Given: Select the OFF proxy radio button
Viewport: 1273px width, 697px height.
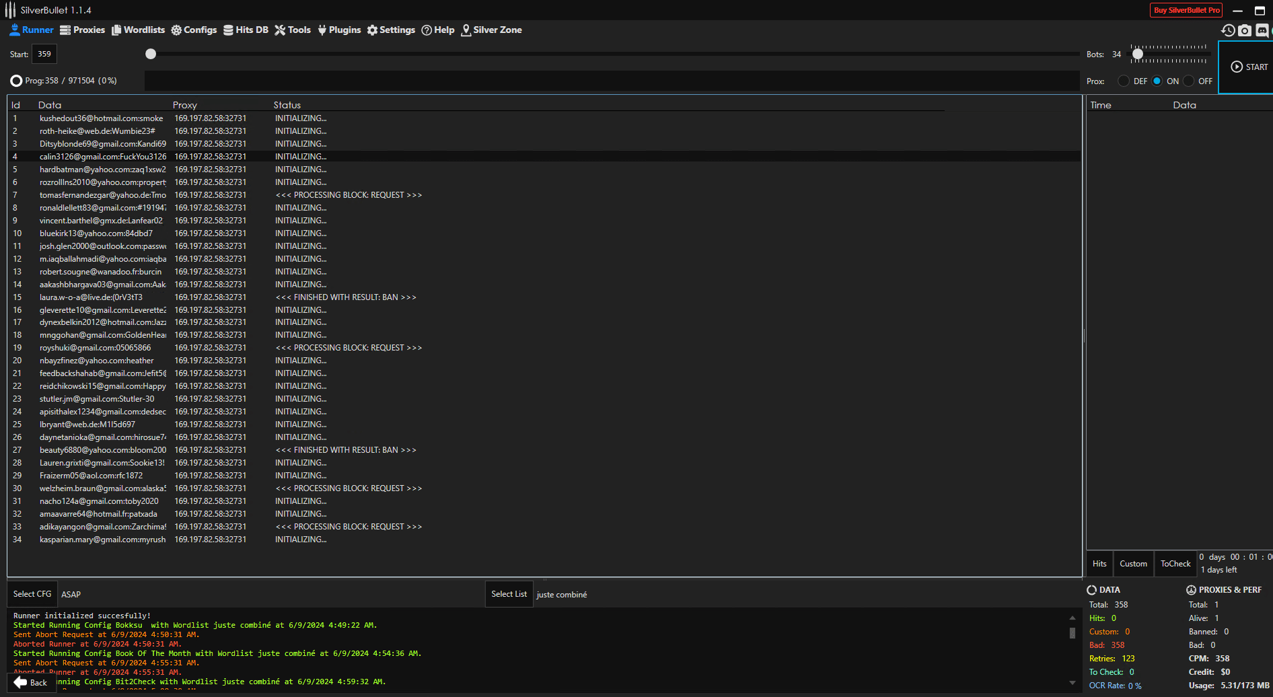Looking at the screenshot, I should pyautogui.click(x=1189, y=81).
